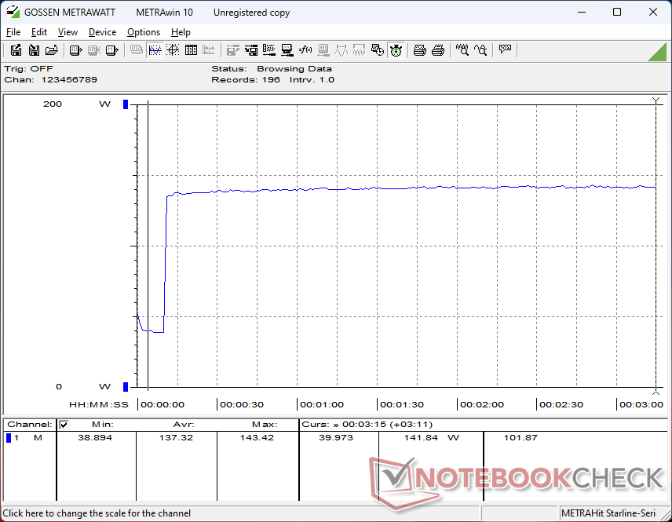
Task: Click the greyed device setup icon
Action: point(232,50)
